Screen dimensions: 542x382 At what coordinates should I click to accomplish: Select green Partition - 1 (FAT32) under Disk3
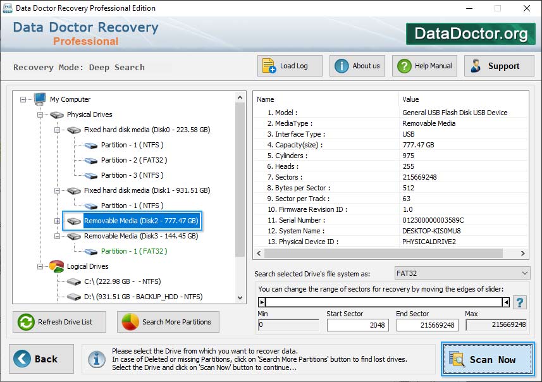click(x=134, y=251)
